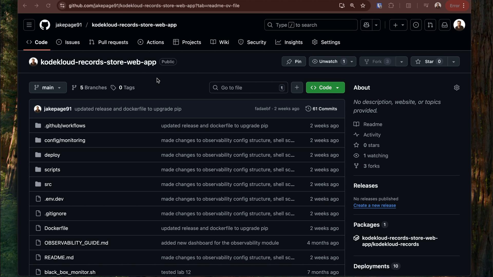This screenshot has height=277, width=493.
Task: Open the notifications inbox icon
Action: pos(444,25)
